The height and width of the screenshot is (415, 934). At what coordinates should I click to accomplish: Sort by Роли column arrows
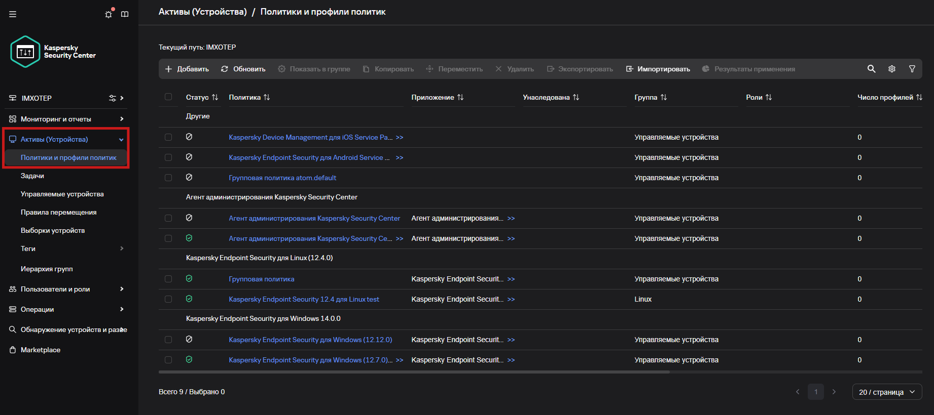point(769,97)
